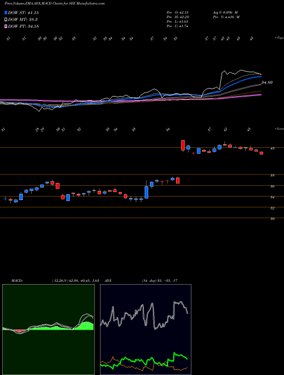Open the green MACD histogram panel
The image size is (284, 375).
click(48, 330)
